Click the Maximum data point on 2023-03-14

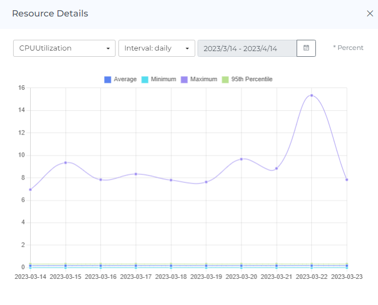click(30, 190)
